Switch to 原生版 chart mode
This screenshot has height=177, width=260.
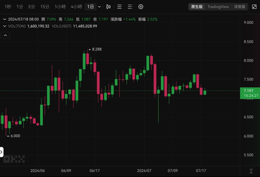click(x=197, y=7)
